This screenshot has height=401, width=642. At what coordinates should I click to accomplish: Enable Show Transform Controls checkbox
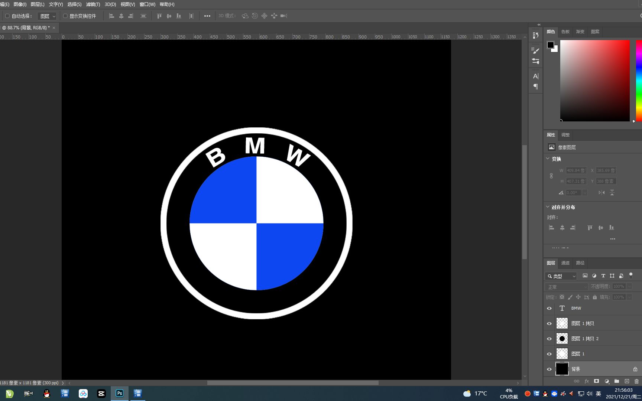65,16
